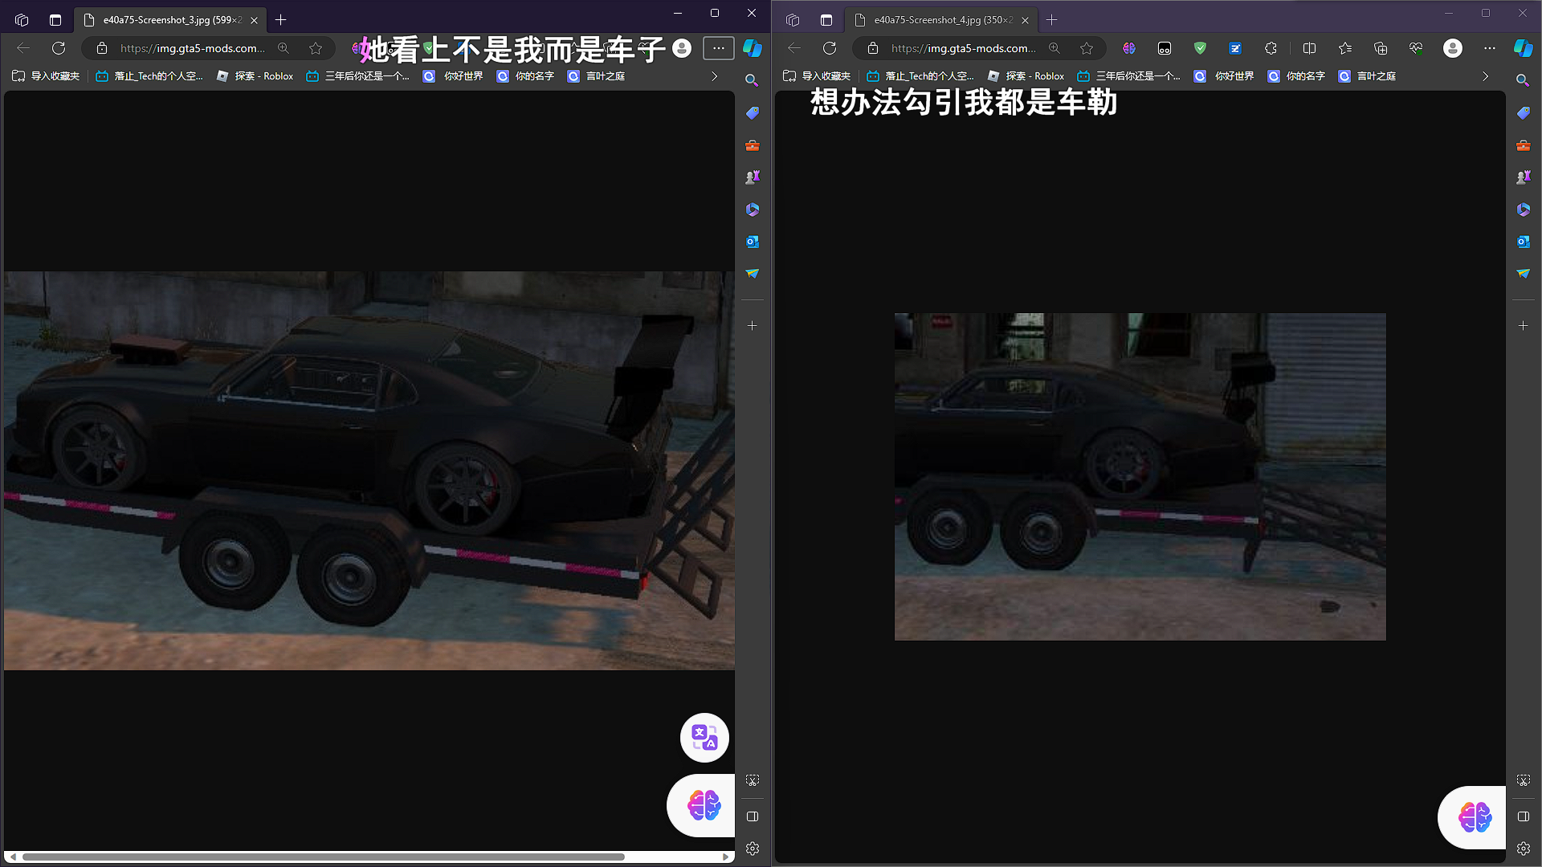Open Copilot in right window
1542x867 pixels.
pos(1524,48)
